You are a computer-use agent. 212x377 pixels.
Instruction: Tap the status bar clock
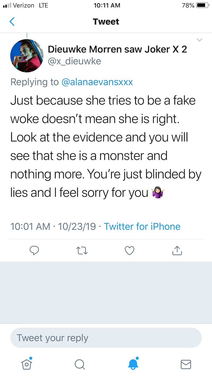(107, 5)
